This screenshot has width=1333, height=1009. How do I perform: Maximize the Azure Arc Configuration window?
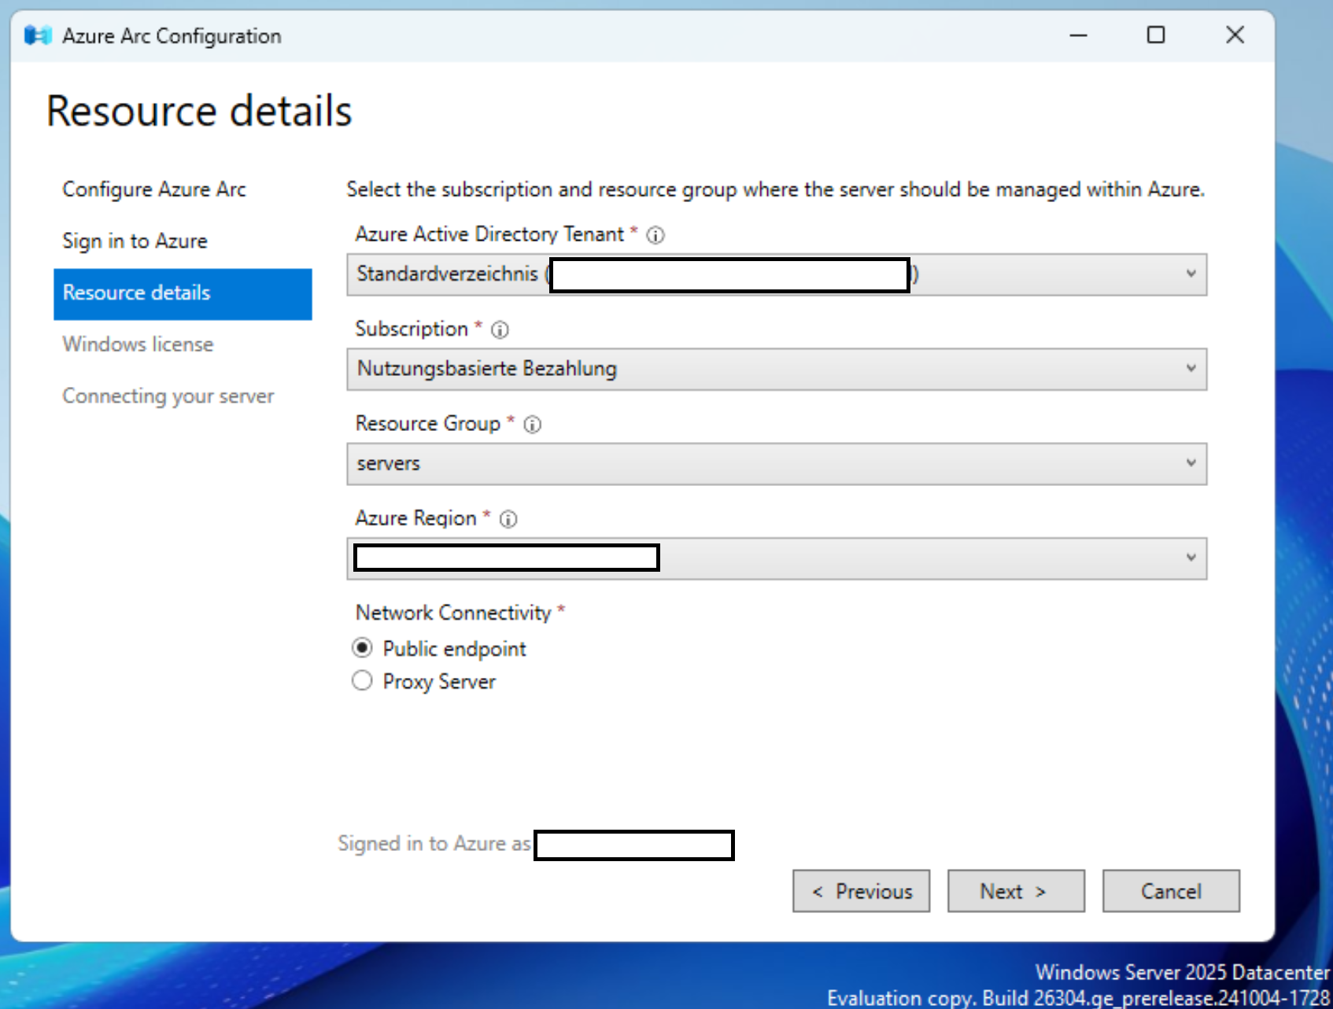click(1156, 35)
